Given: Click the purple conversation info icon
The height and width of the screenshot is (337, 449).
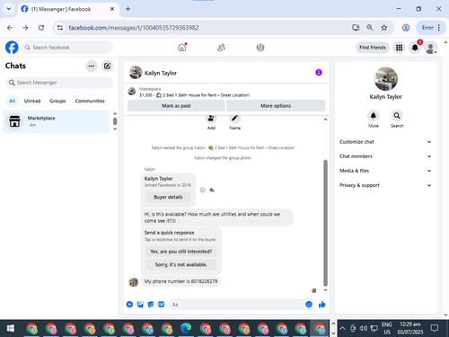Looking at the screenshot, I should (x=319, y=73).
